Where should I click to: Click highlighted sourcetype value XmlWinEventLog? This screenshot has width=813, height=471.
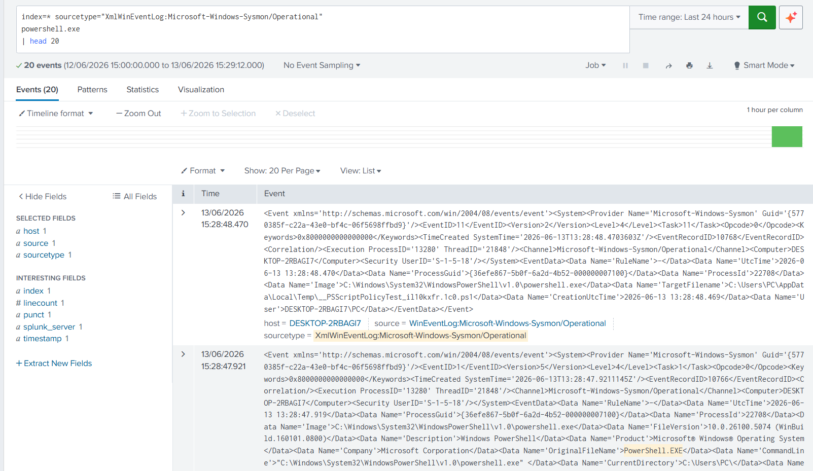click(420, 336)
